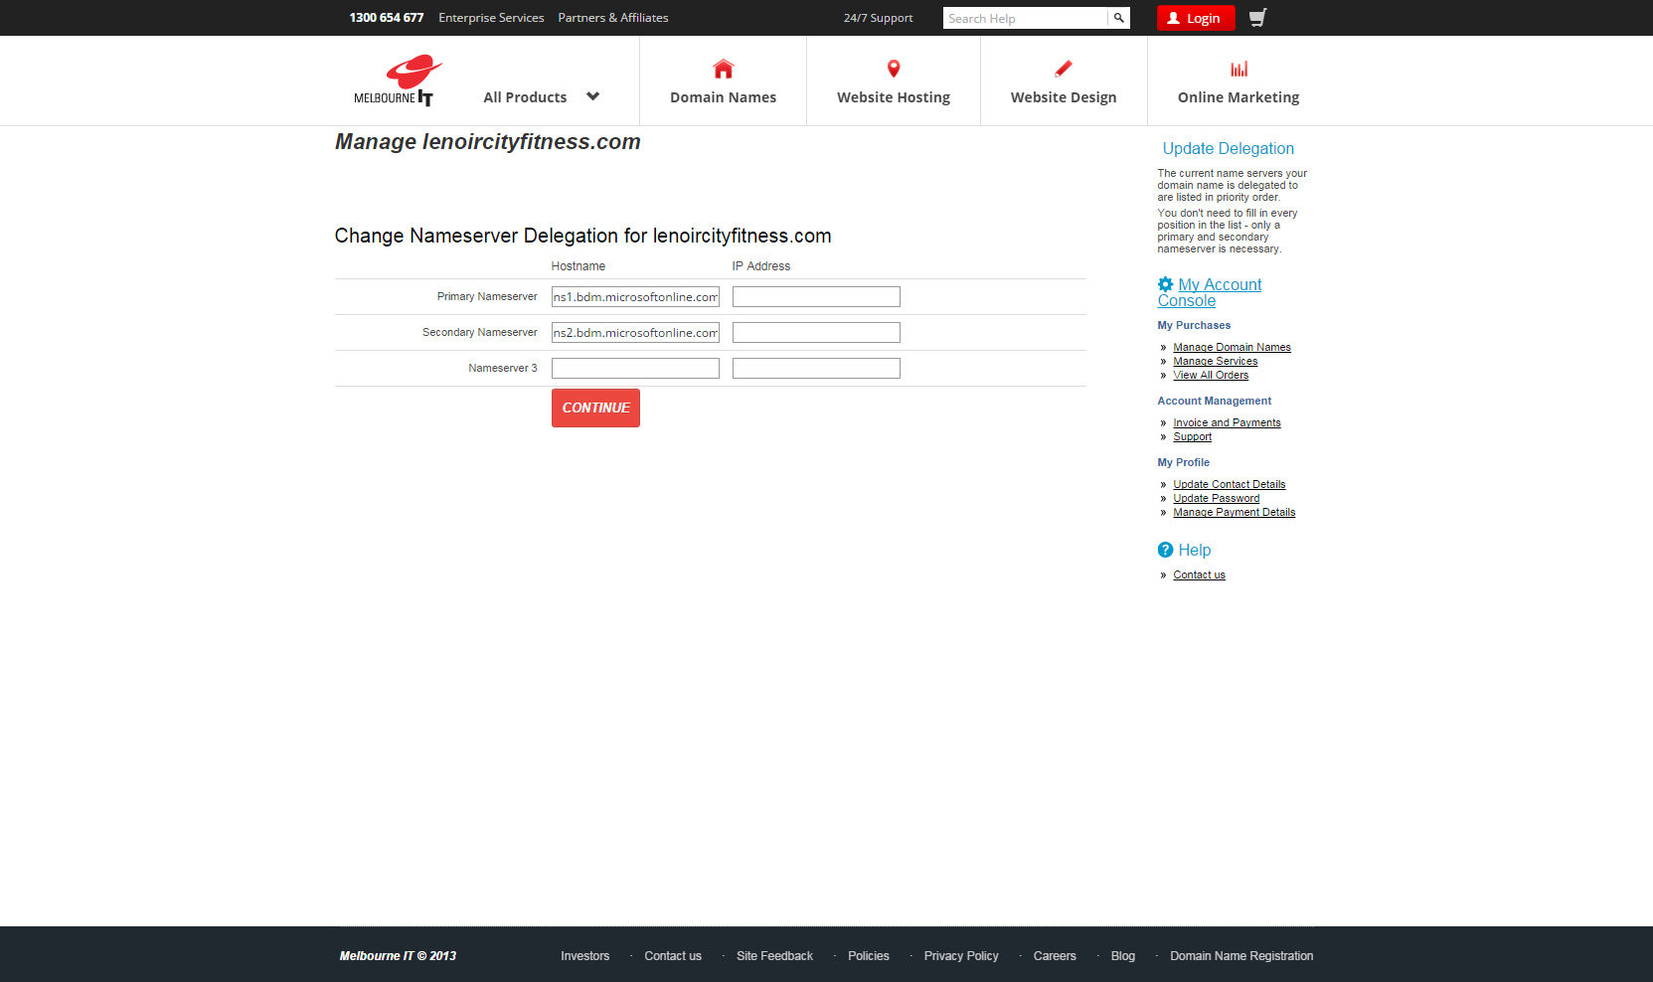Click the Website Design pencil icon
1653x982 pixels.
1064,69
